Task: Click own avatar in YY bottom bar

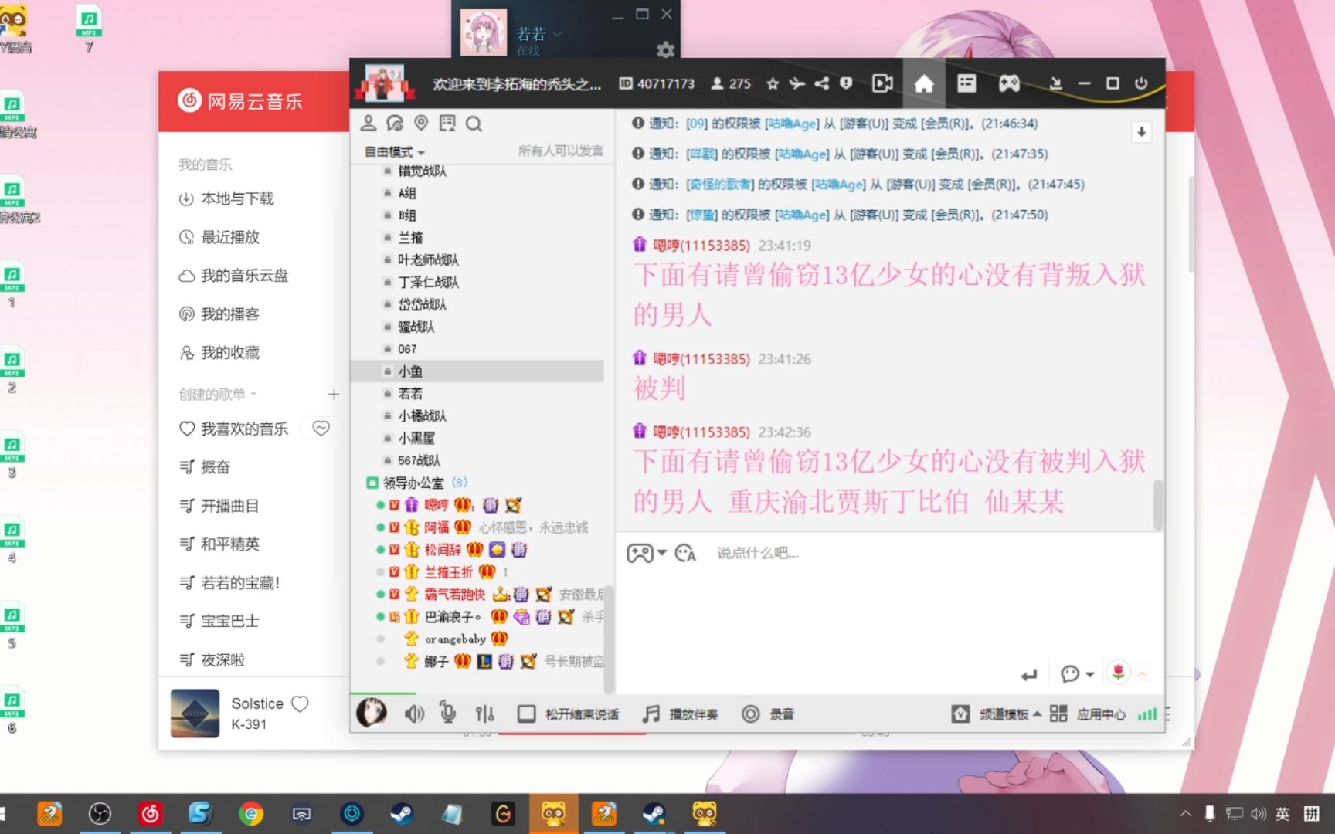Action: (x=372, y=712)
